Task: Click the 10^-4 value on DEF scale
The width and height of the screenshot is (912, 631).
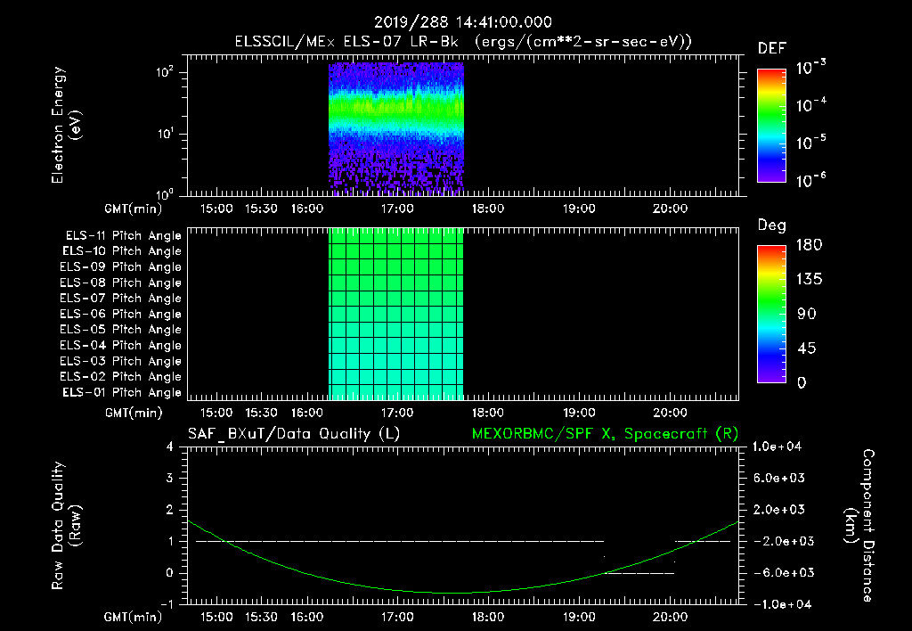Action: coord(810,105)
